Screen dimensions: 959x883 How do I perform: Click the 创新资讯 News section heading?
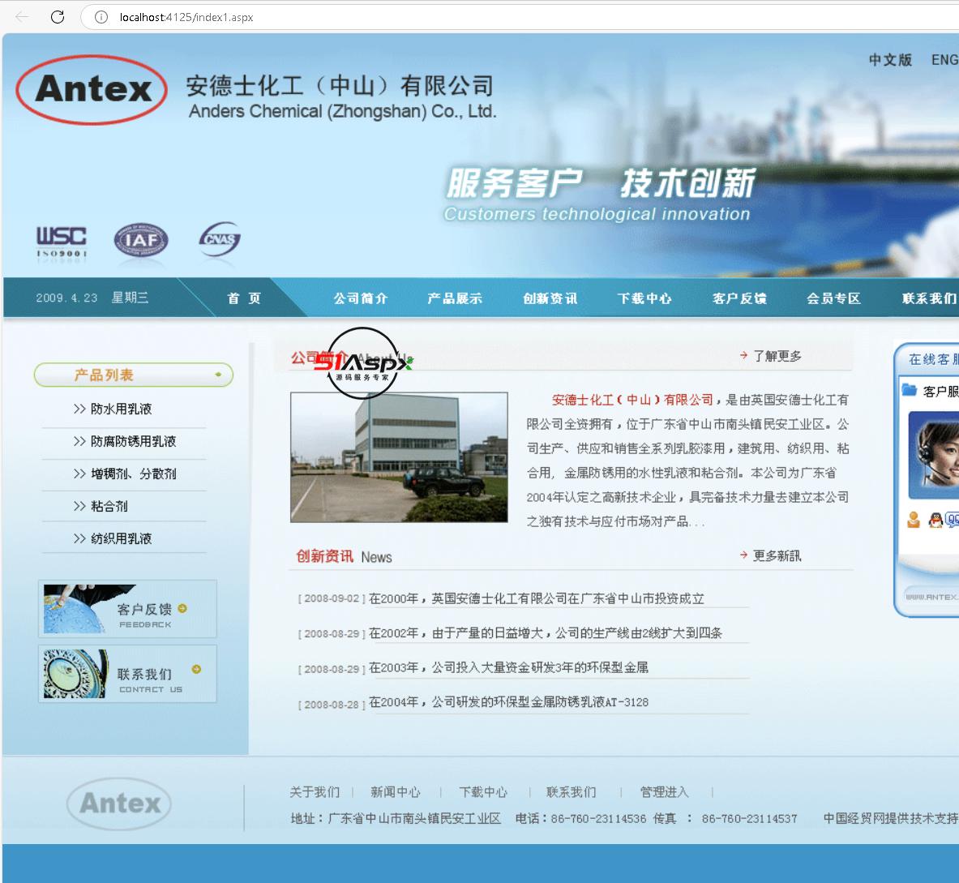click(x=344, y=556)
